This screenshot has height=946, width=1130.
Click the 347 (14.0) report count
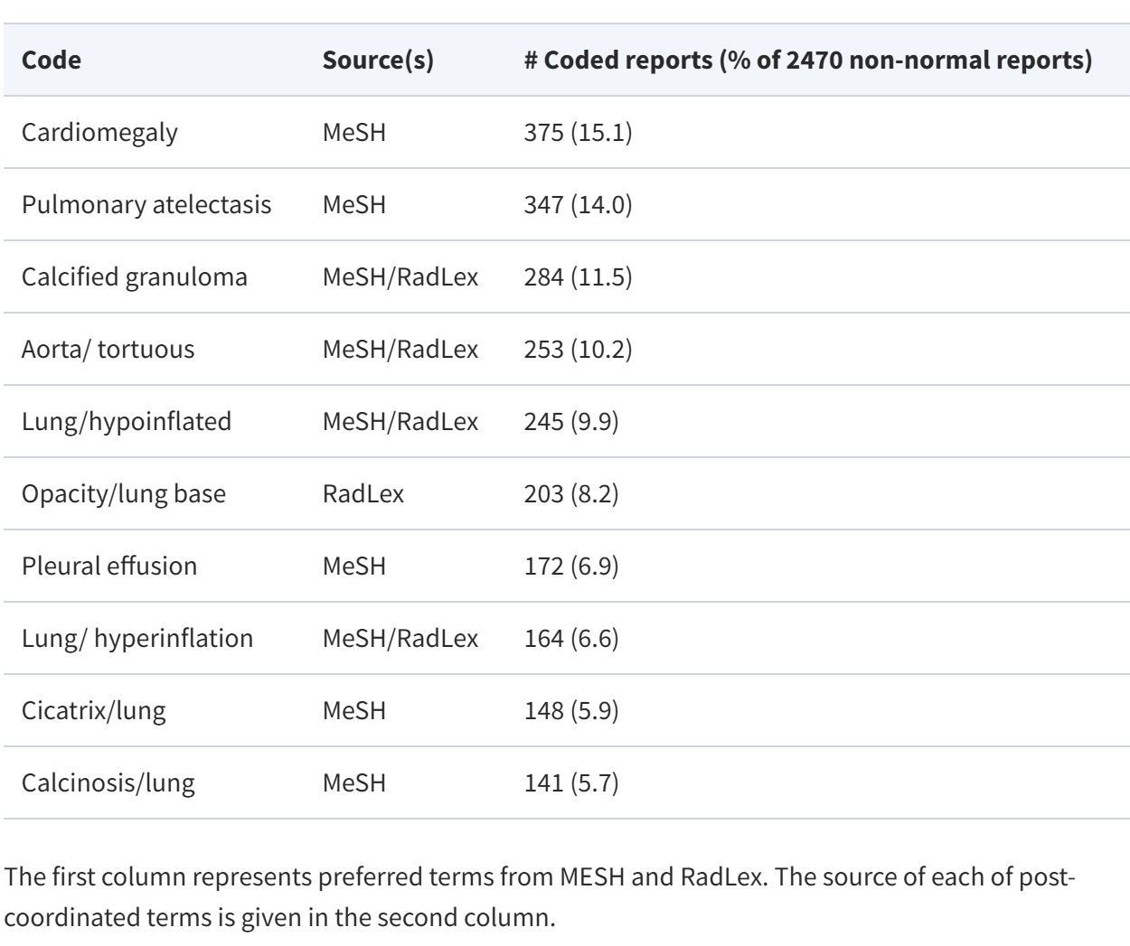tap(578, 205)
